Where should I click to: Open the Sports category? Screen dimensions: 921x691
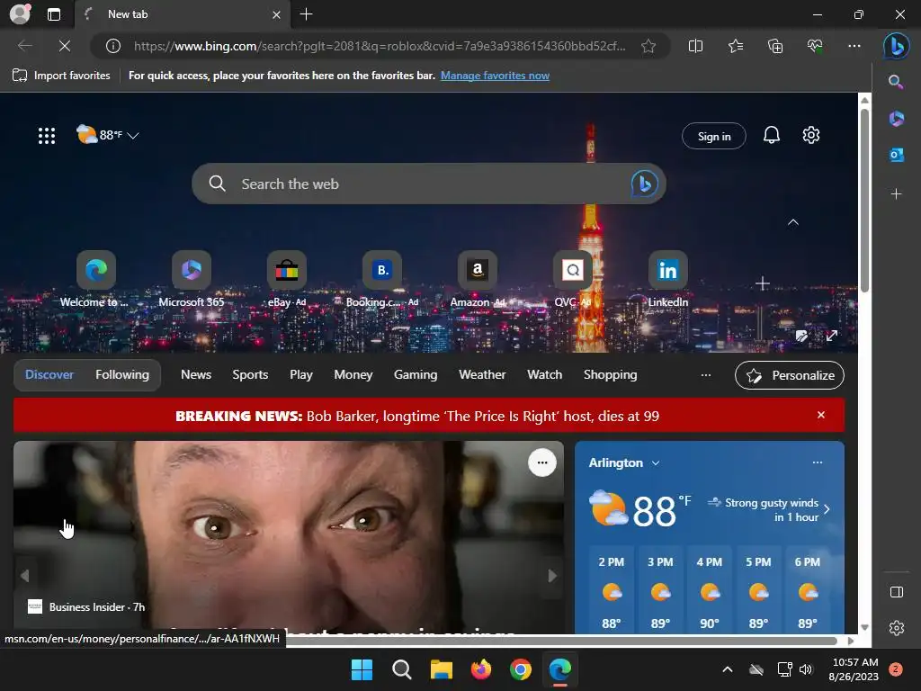(250, 375)
